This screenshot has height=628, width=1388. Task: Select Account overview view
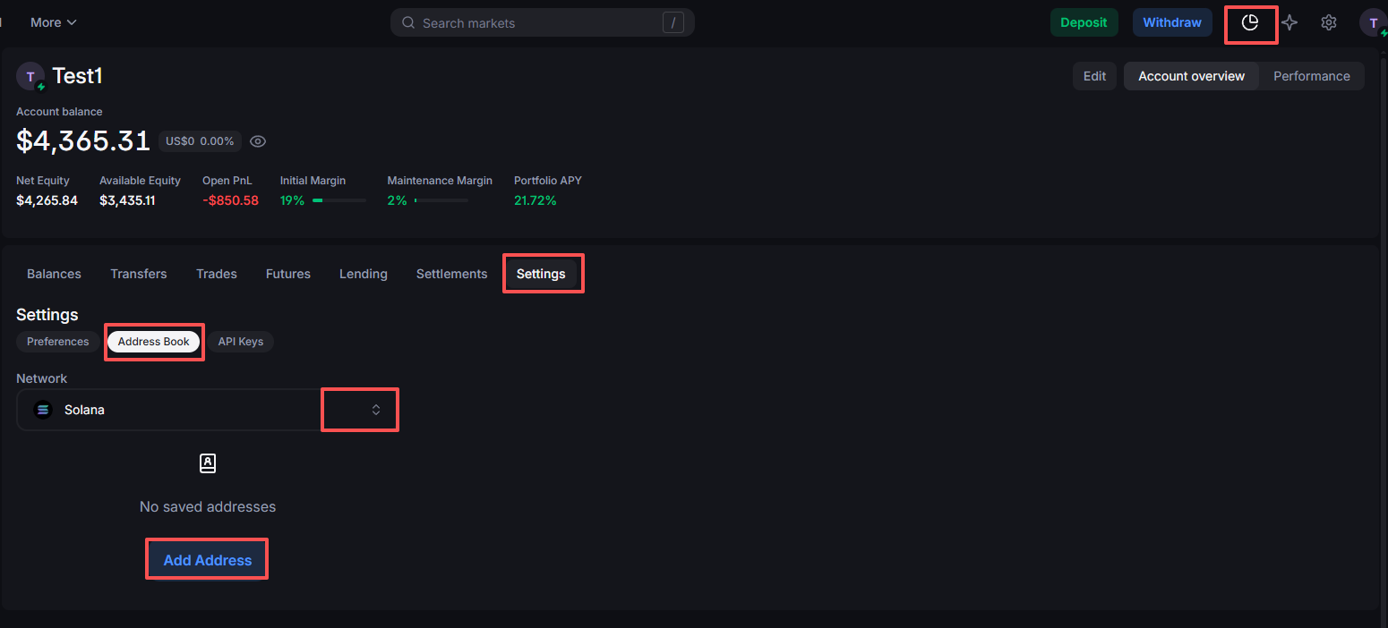[1191, 76]
